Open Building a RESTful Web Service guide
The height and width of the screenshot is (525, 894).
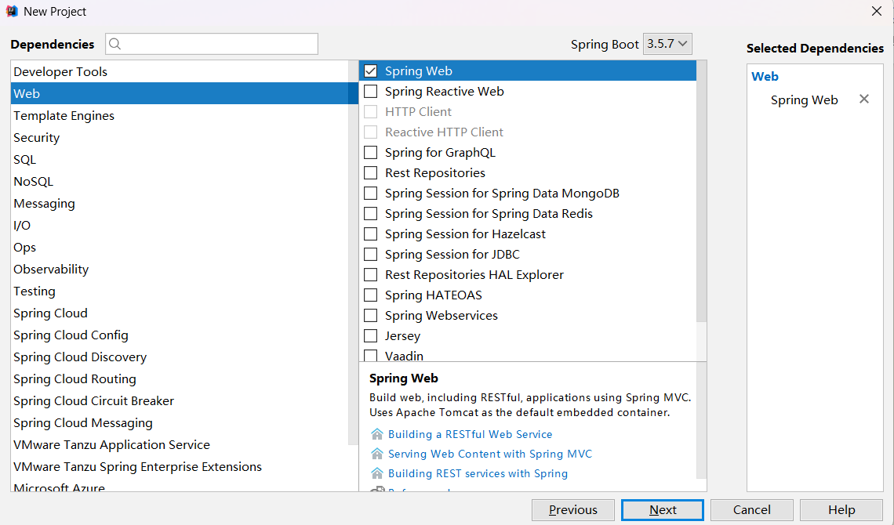tap(470, 434)
